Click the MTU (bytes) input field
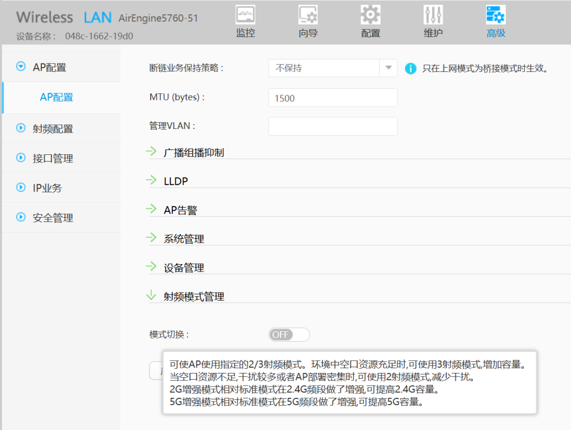The height and width of the screenshot is (430, 571). click(x=333, y=98)
